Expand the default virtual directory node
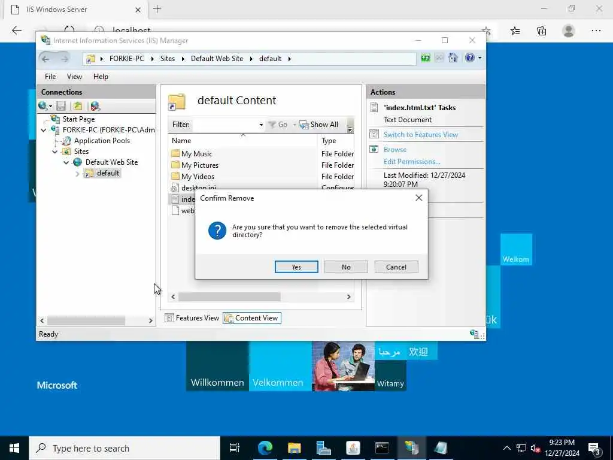613x460 pixels. point(77,173)
